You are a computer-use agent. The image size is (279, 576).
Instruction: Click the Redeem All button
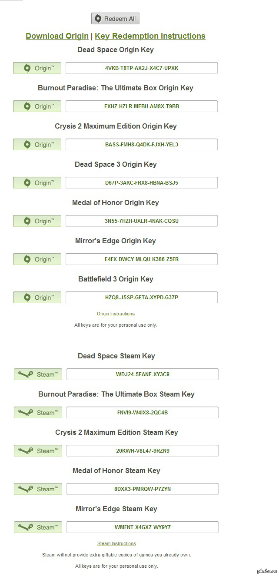point(115,19)
